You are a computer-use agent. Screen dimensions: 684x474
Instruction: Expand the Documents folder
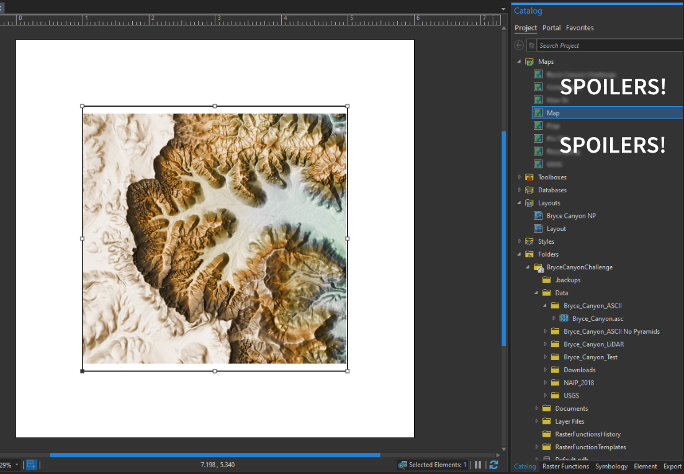(536, 409)
